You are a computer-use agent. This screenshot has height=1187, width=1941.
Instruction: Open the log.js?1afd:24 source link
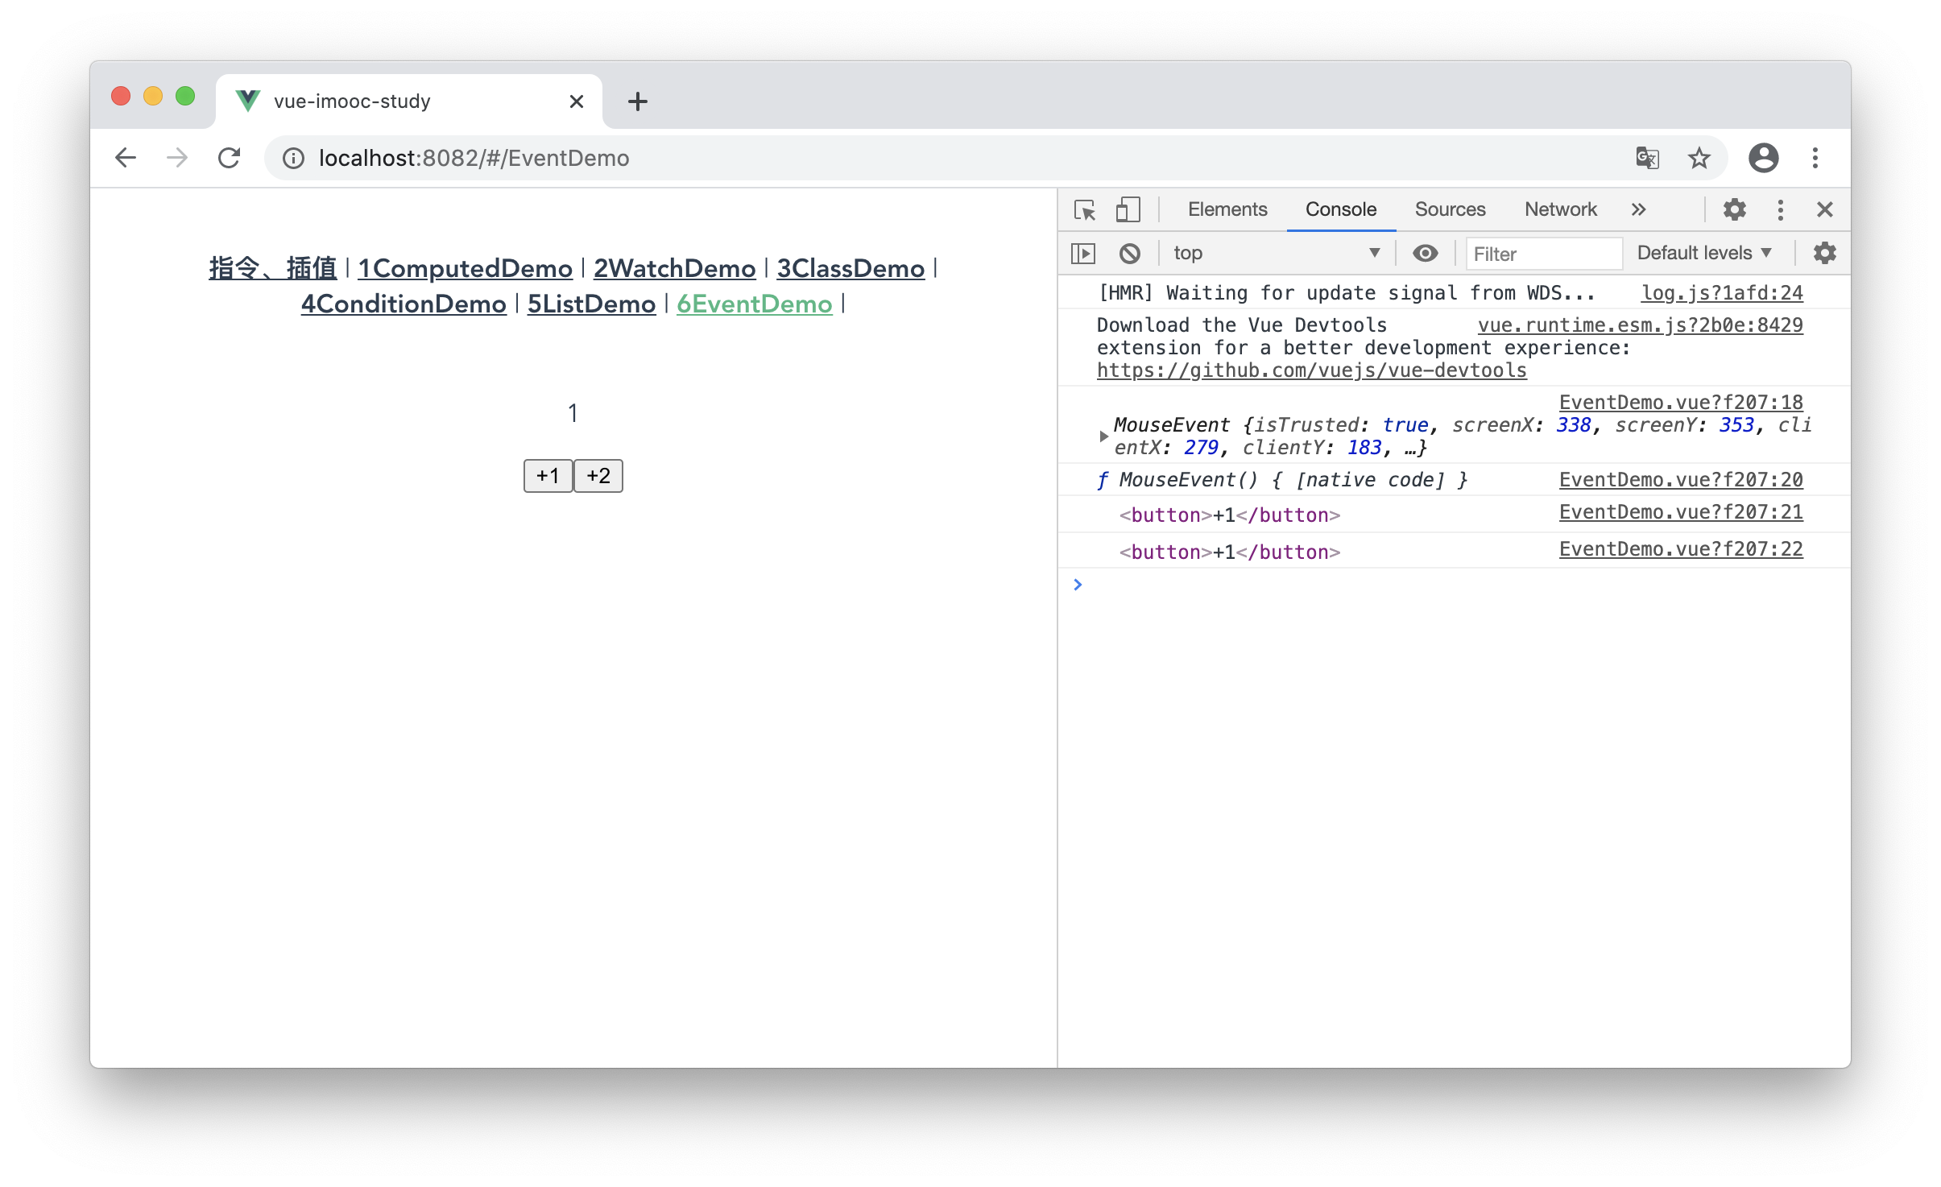pos(1722,293)
